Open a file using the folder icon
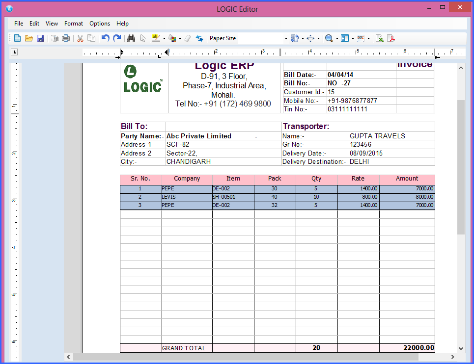This screenshot has height=364, width=474. (28, 38)
